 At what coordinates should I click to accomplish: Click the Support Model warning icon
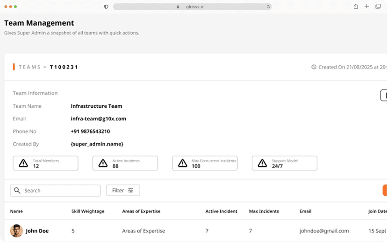coord(262,163)
